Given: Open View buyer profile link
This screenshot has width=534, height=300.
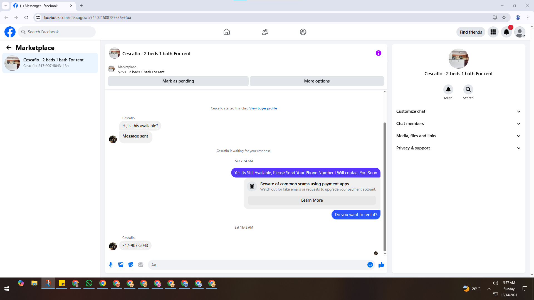Looking at the screenshot, I should click(x=263, y=108).
